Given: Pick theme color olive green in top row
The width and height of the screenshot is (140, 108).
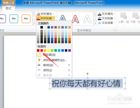Looking at the screenshot, I should [59, 27].
